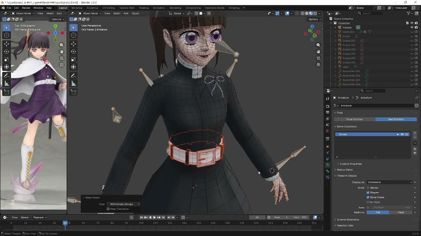The width and height of the screenshot is (421, 236).
Task: Open the parent Type With Empty Groups dropdown
Action: pyautogui.click(x=123, y=204)
